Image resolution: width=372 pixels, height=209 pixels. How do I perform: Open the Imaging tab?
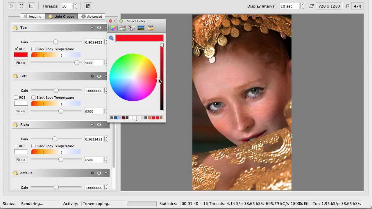[x=32, y=17]
